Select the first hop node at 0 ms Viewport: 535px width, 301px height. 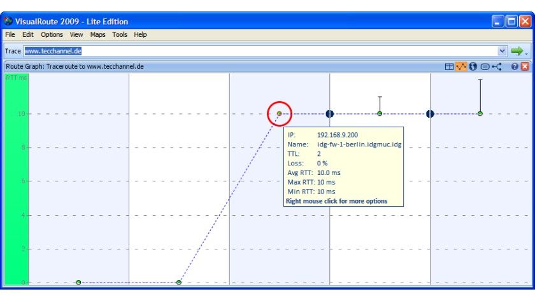click(78, 283)
